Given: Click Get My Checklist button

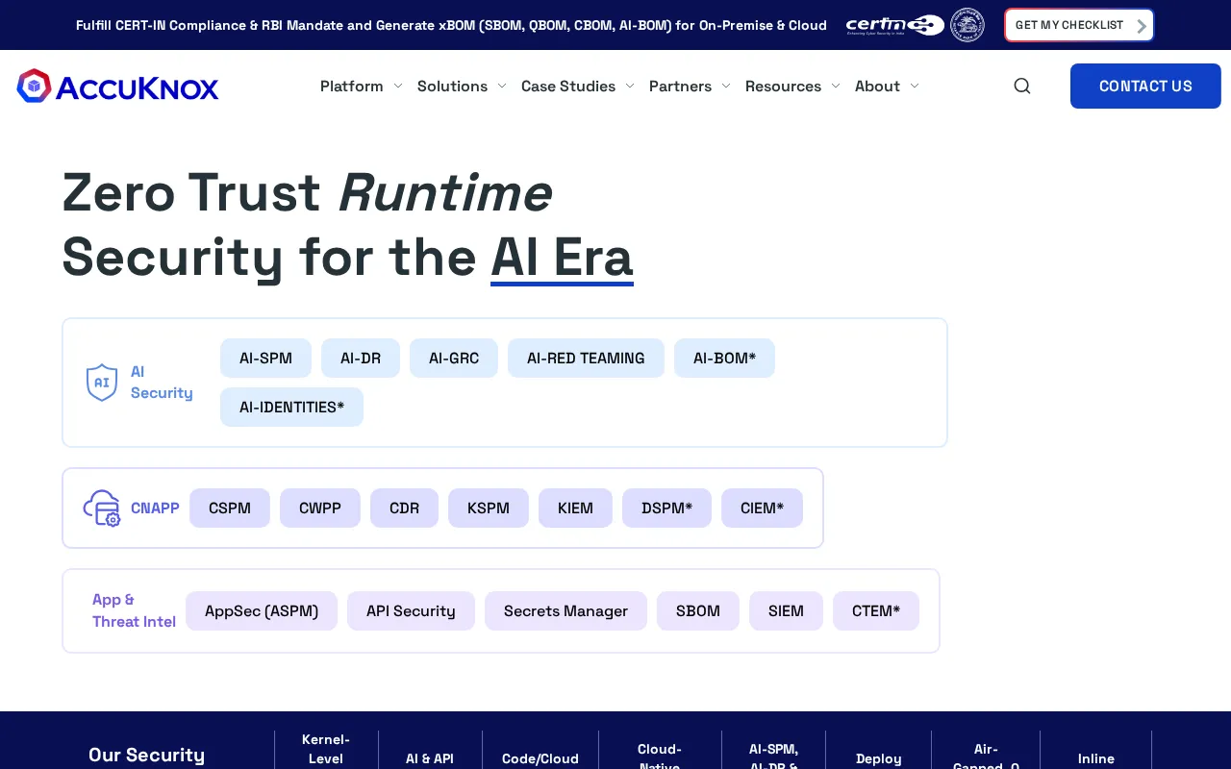Looking at the screenshot, I should pos(1079,25).
